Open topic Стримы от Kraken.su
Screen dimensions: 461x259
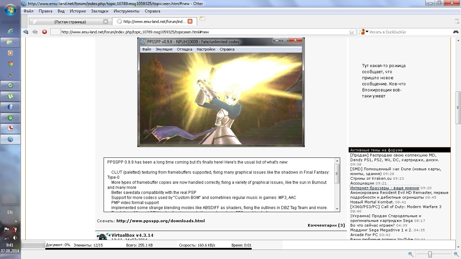[x=371, y=178]
